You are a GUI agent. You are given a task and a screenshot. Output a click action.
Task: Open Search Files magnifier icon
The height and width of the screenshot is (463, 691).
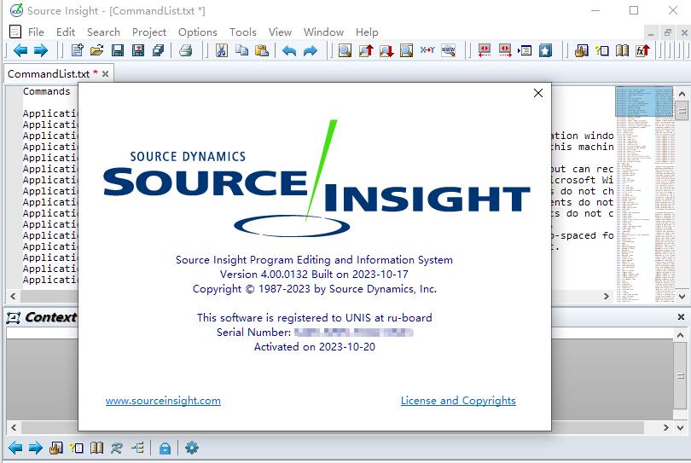(406, 50)
